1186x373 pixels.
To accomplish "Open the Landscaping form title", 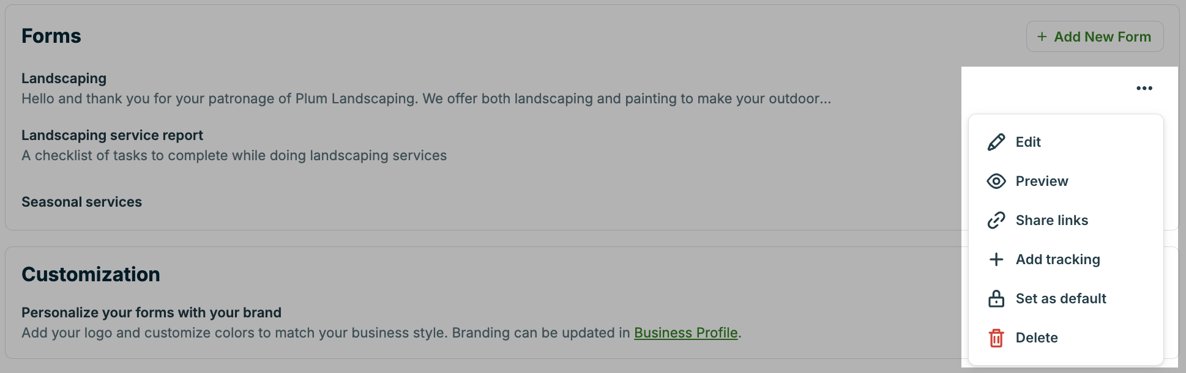I will [64, 78].
